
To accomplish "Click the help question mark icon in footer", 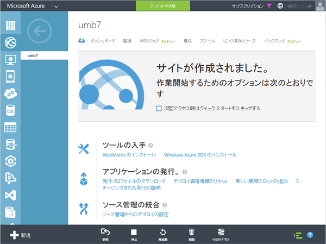I will pos(310,235).
